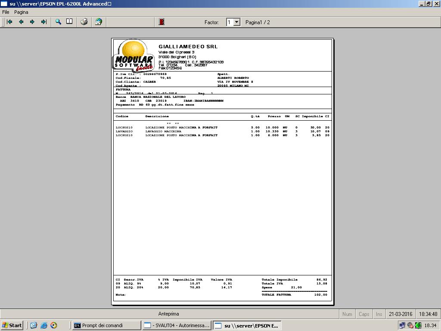Click the green tray icon beside the clock
The height and width of the screenshot is (331, 441).
click(x=418, y=325)
